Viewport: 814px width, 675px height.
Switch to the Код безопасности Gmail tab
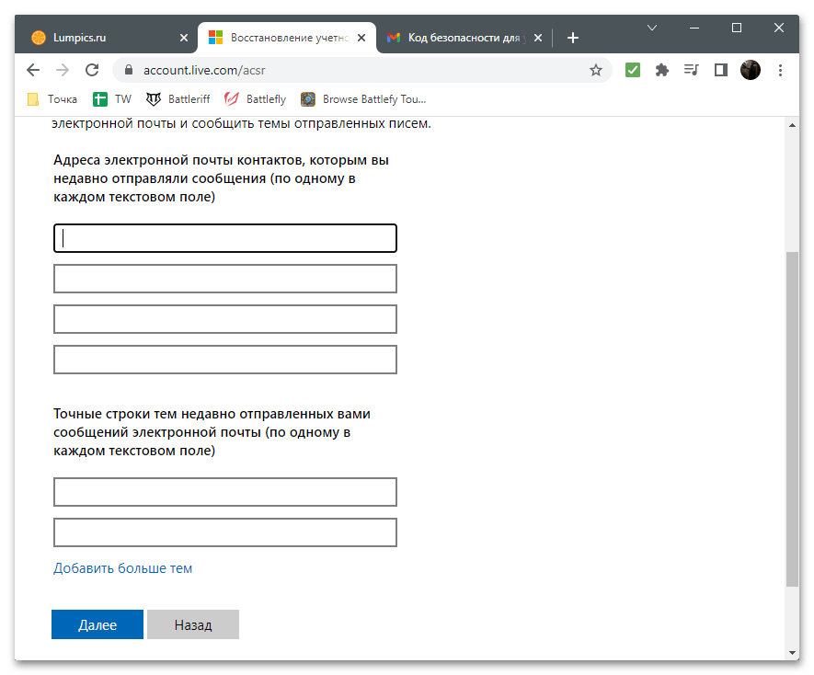pos(464,38)
